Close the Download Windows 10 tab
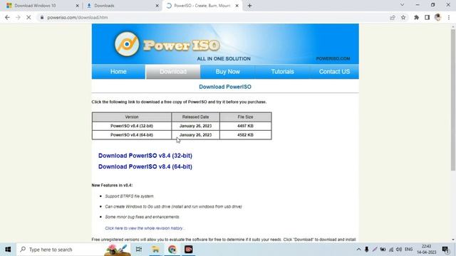Image resolution: width=456 pixels, height=256 pixels. point(78,6)
